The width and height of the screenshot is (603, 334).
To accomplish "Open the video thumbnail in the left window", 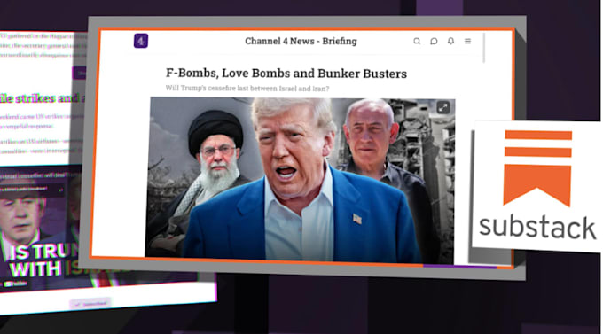I will coord(41,228).
